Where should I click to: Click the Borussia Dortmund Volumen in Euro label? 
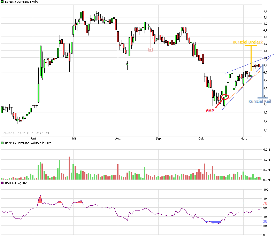[28, 143]
